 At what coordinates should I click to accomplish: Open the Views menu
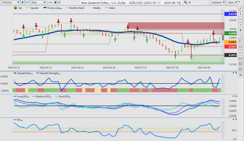click(x=232, y=2)
